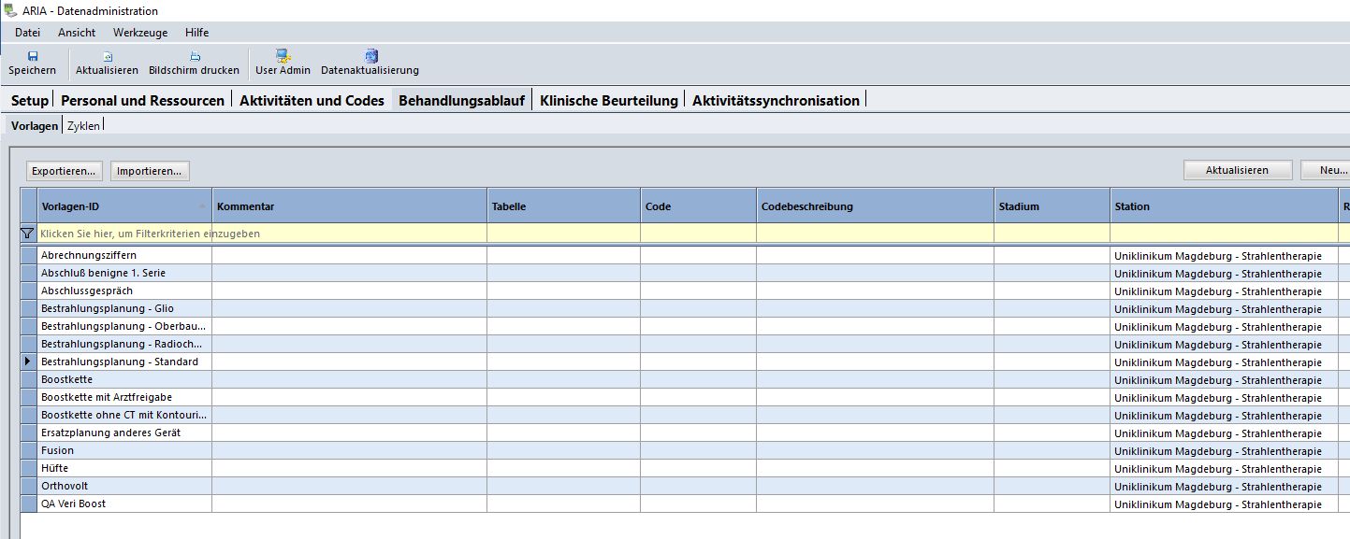
Task: Sort by the Vorlagen-ID column header
Action: tap(122, 206)
